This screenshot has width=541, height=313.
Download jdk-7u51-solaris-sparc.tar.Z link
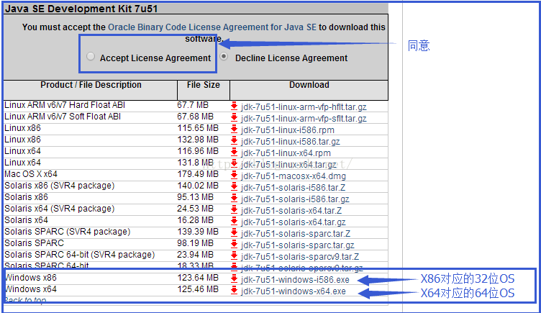[296, 234]
